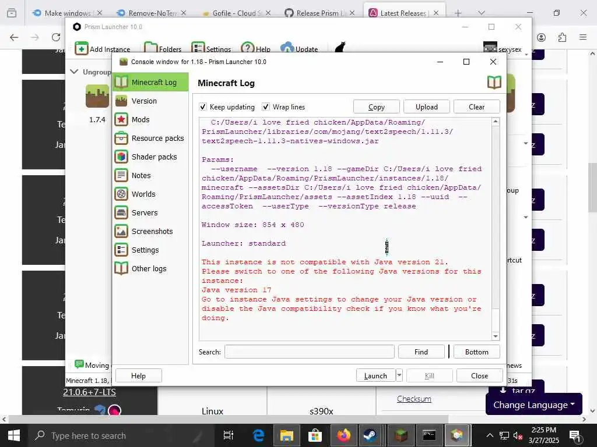Click Add Instance in Prism Launcher toolbar
The width and height of the screenshot is (597, 447).
pos(103,49)
